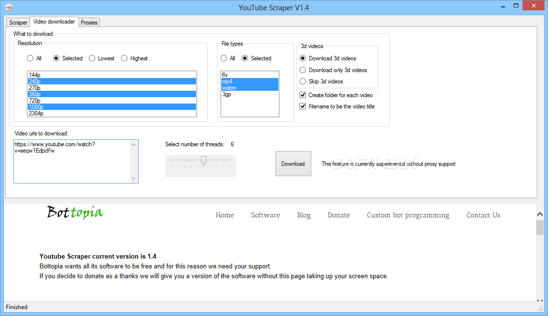
Task: Open the Proxies tab
Action: point(89,23)
